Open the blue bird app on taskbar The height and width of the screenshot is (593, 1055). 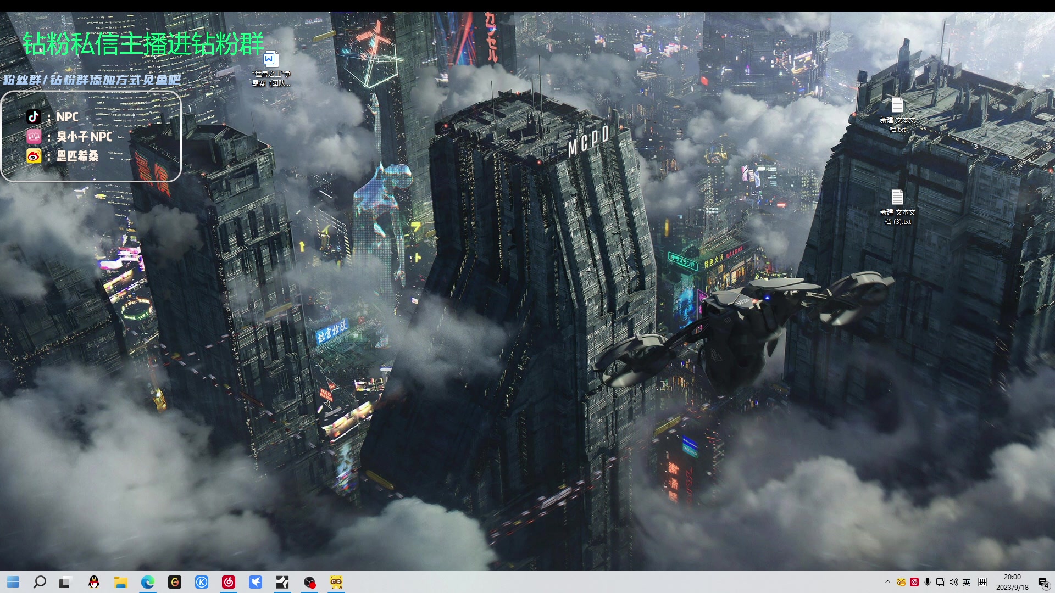coord(256,582)
